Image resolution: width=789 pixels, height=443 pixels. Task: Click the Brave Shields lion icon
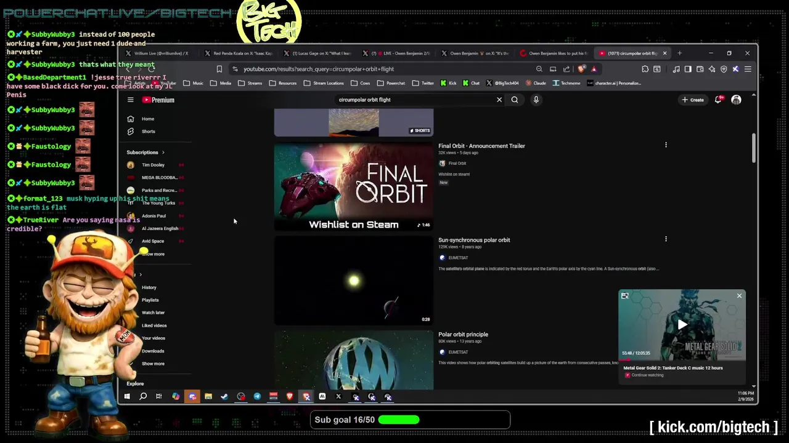582,69
